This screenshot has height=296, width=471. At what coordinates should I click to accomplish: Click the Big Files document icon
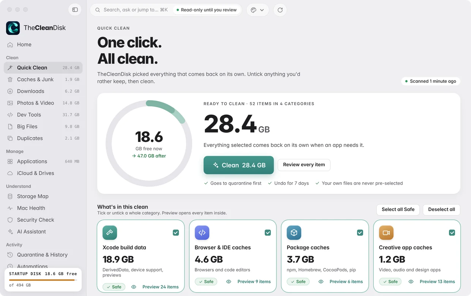click(10, 126)
